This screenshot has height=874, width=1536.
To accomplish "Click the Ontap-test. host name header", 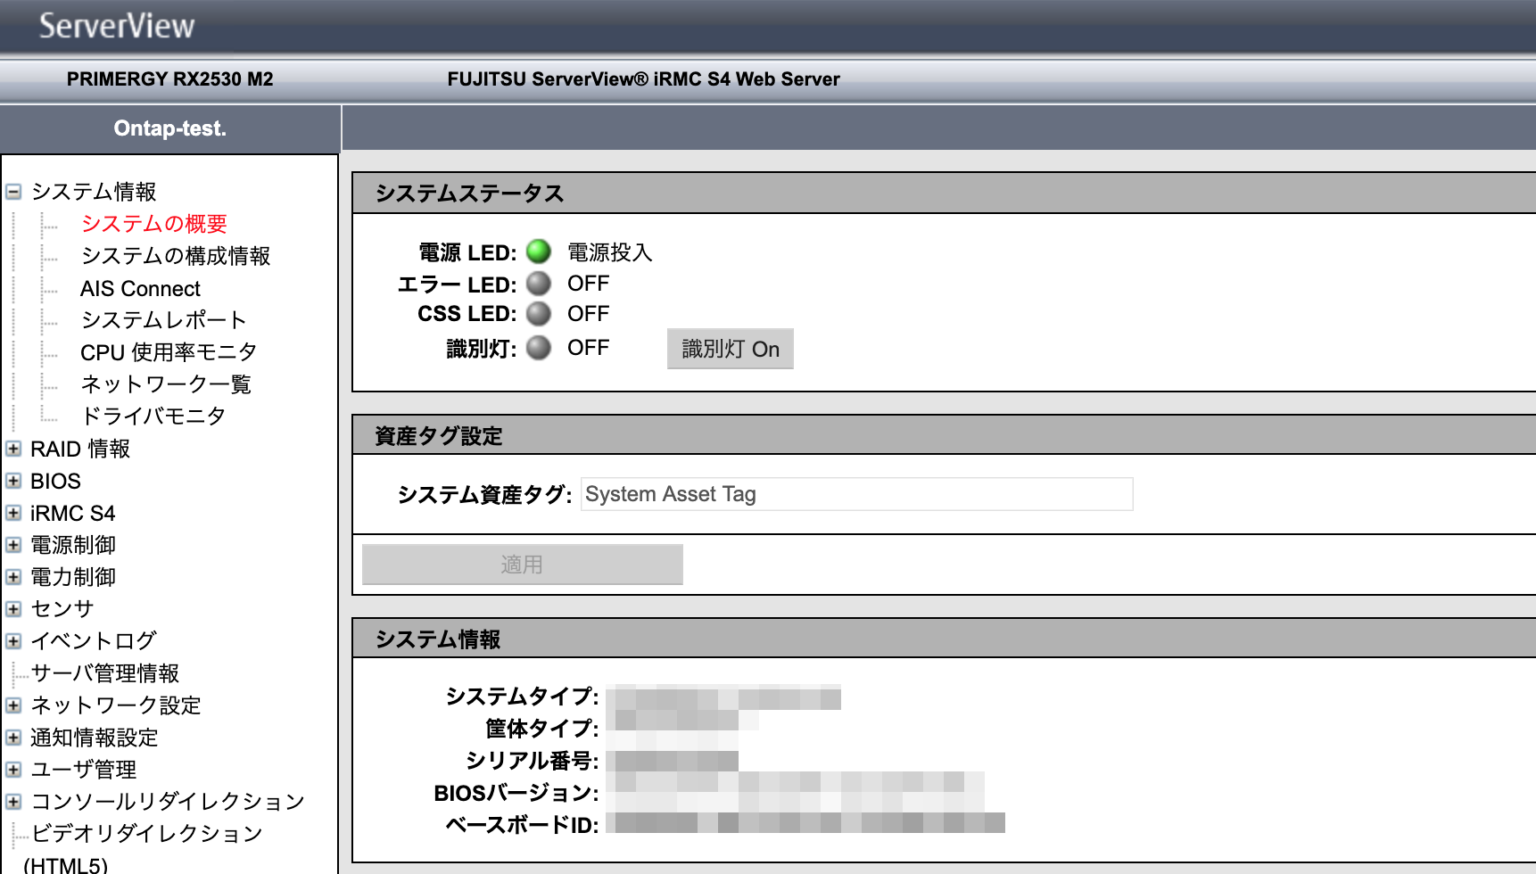I will tap(170, 128).
